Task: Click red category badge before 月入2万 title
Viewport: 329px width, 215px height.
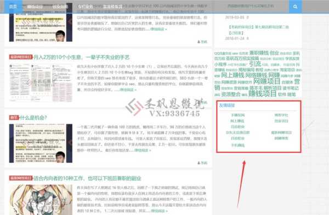Action: pos(21,57)
